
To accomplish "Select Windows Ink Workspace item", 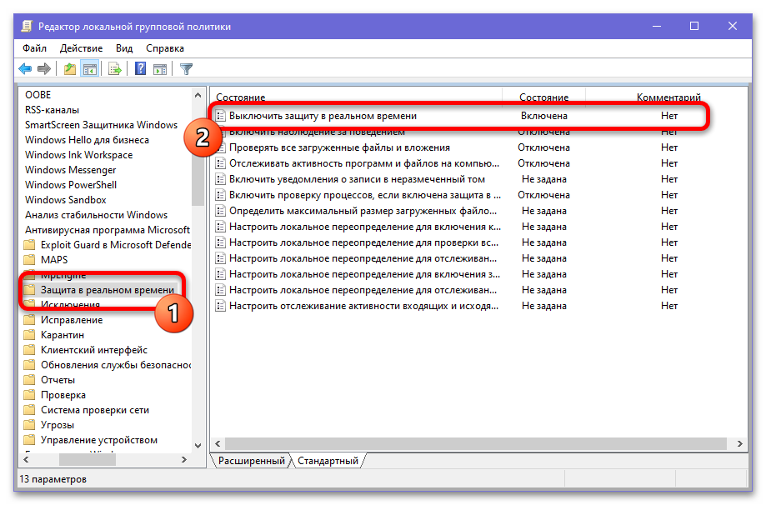I will (78, 155).
